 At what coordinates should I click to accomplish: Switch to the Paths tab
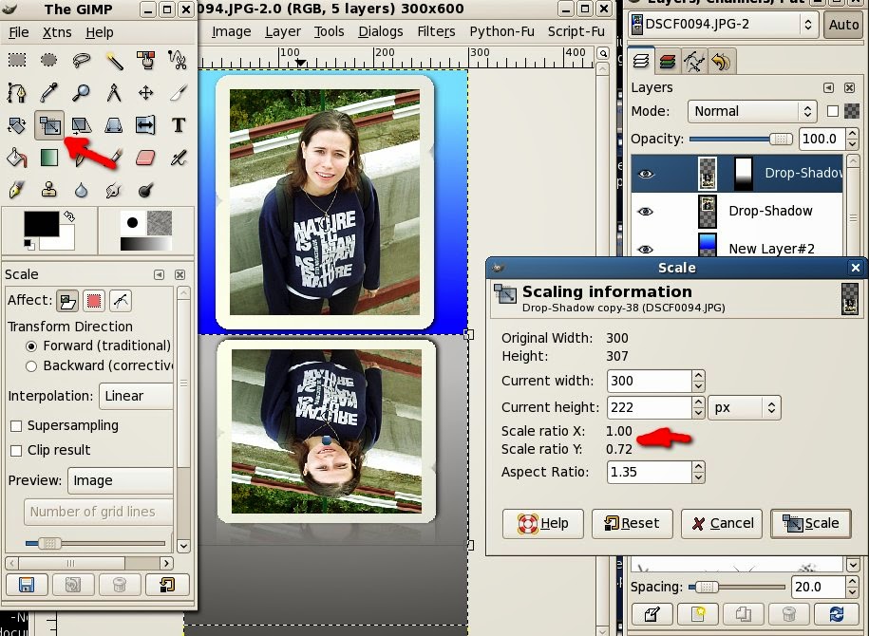pyautogui.click(x=694, y=61)
